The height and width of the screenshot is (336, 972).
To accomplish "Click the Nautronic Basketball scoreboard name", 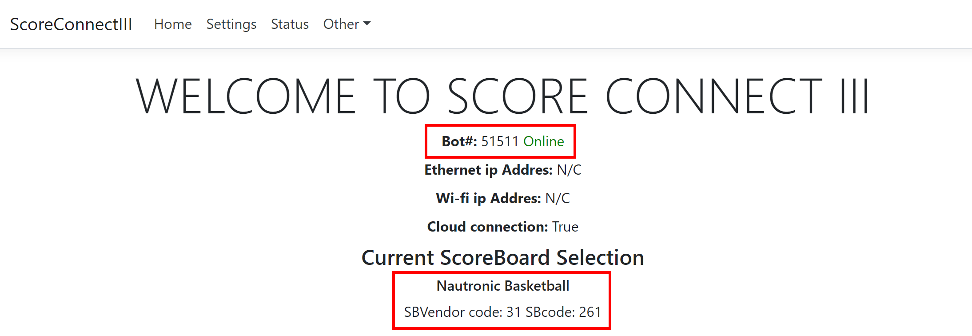I will click(x=503, y=286).
